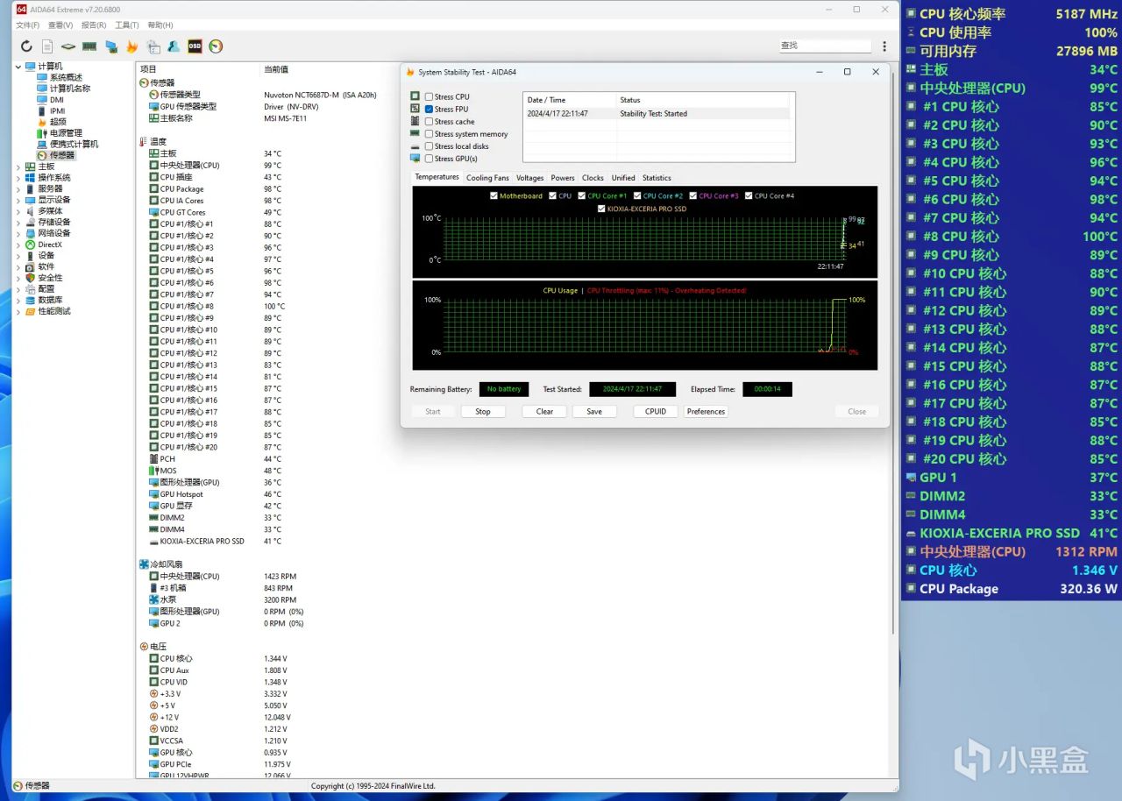The height and width of the screenshot is (801, 1122).
Task: Open the 工具(T) menu
Action: [x=127, y=25]
